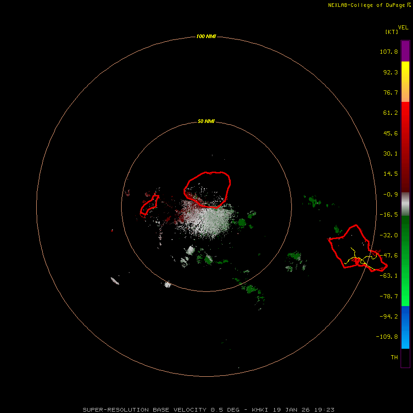The image size is (413, 413).
Task: Pick the blue segment of the velocity scale
Action: click(x=405, y=327)
